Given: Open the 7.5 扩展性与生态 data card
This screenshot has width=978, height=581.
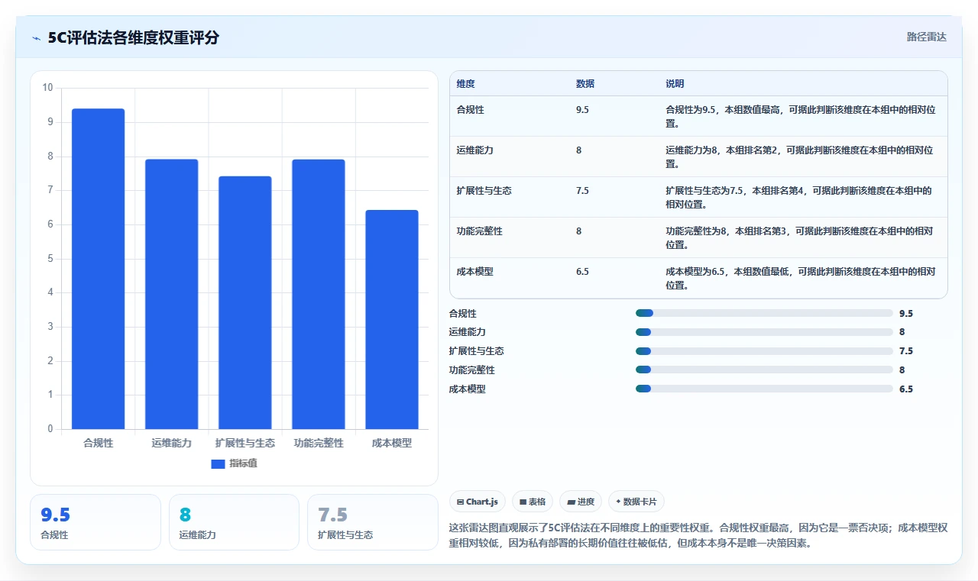Looking at the screenshot, I should (x=372, y=522).
